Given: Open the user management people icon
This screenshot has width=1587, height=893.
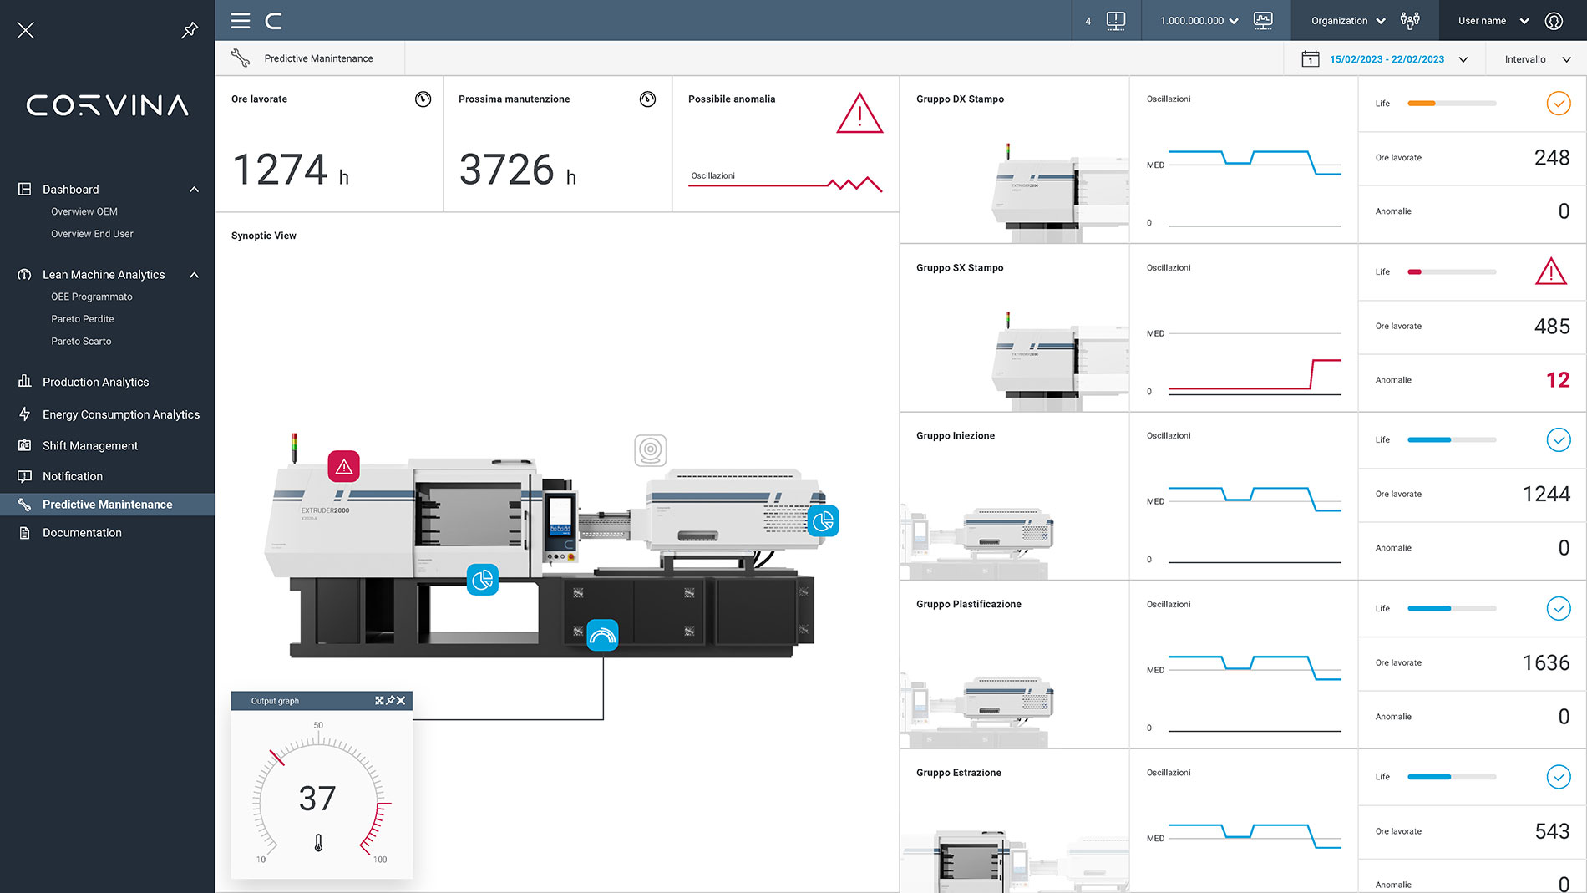Looking at the screenshot, I should 1410,20.
